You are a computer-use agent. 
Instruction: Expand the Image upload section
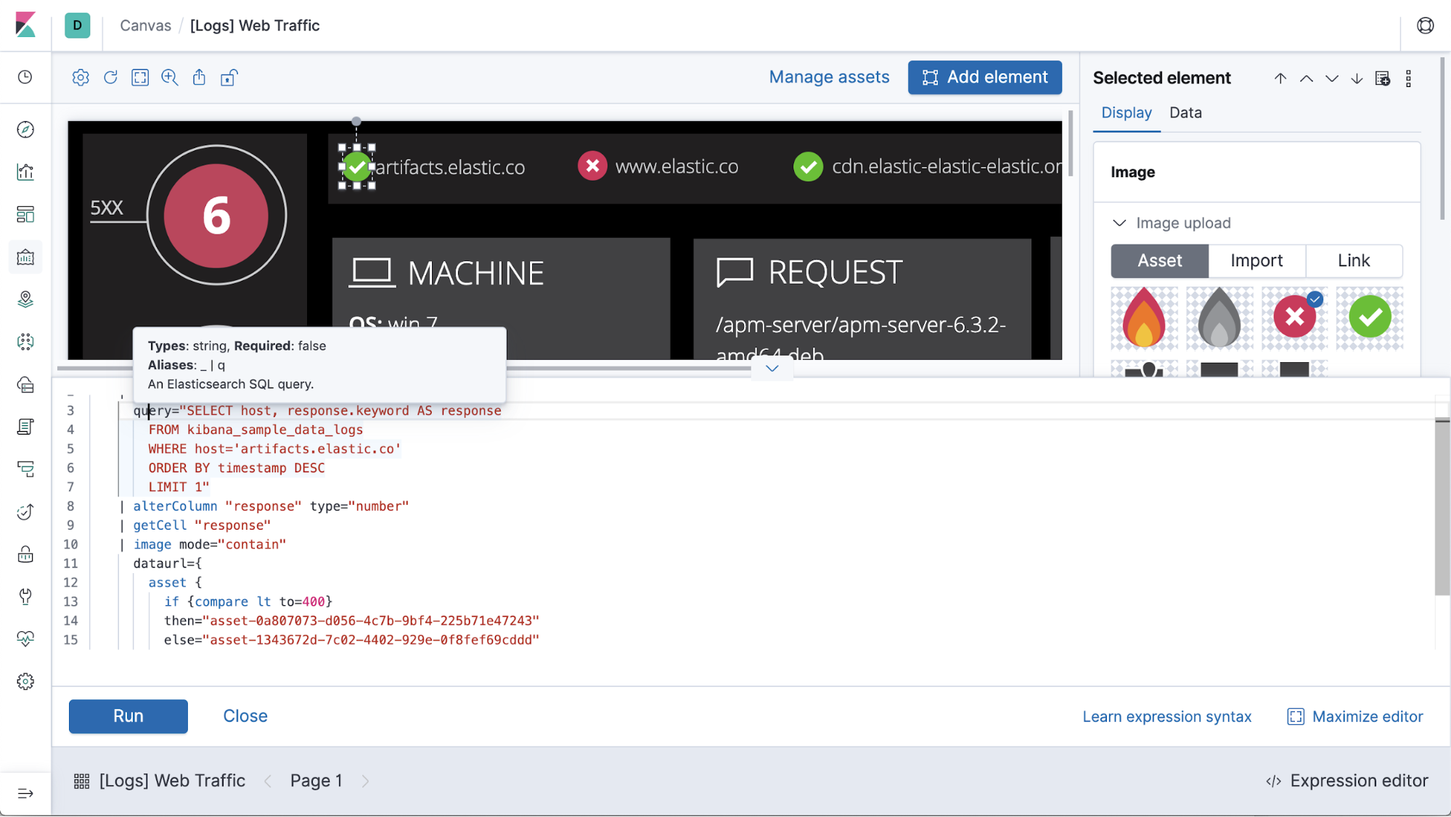(x=1119, y=222)
